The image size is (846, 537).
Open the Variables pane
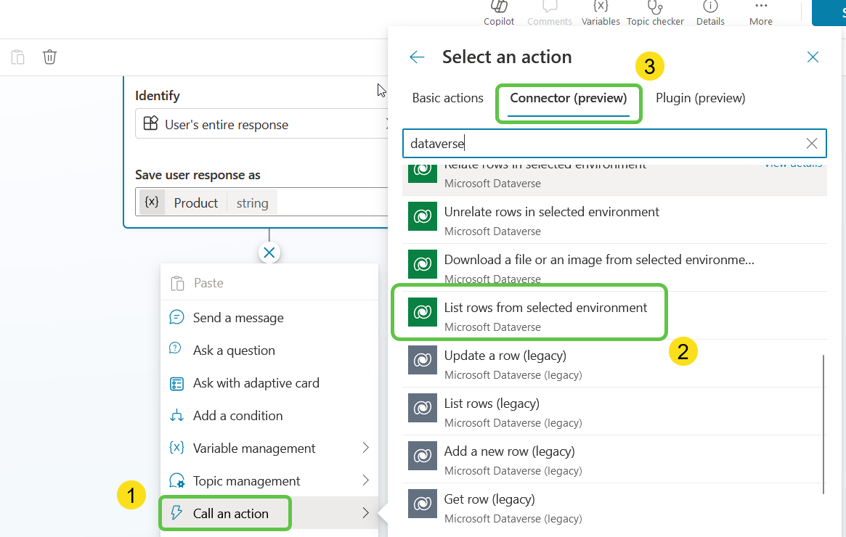click(x=601, y=12)
